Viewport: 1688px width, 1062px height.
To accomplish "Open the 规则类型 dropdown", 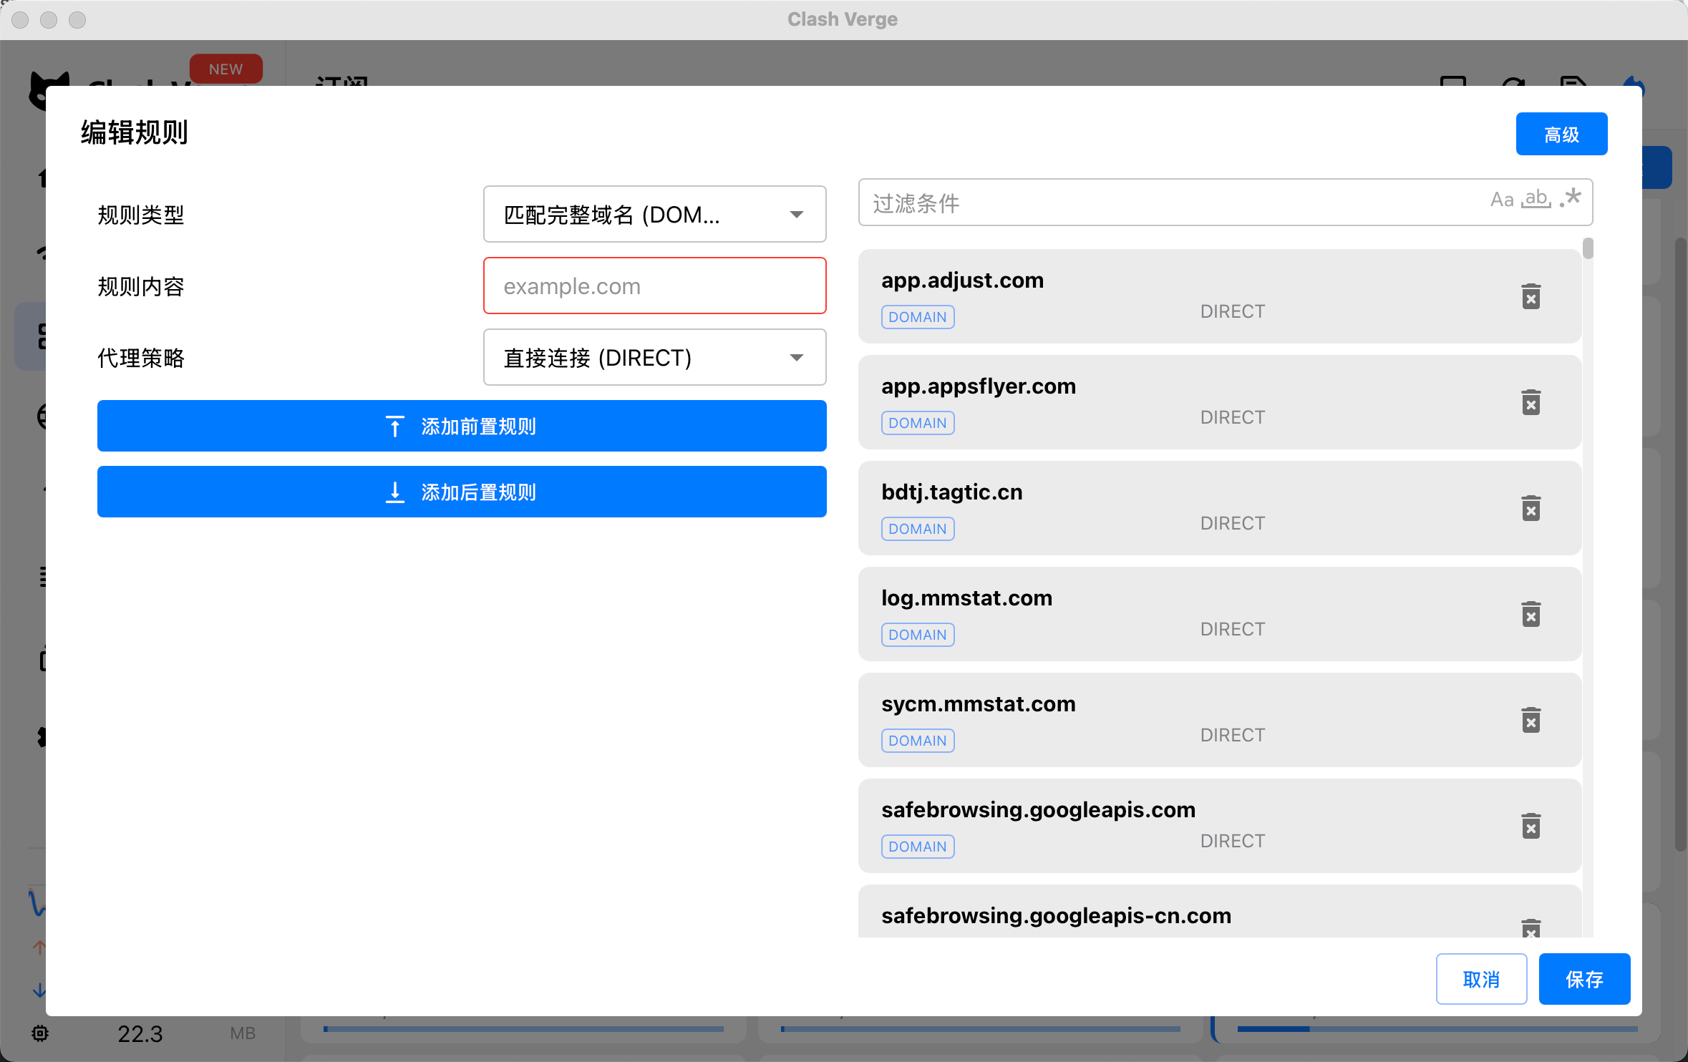I will tap(654, 214).
